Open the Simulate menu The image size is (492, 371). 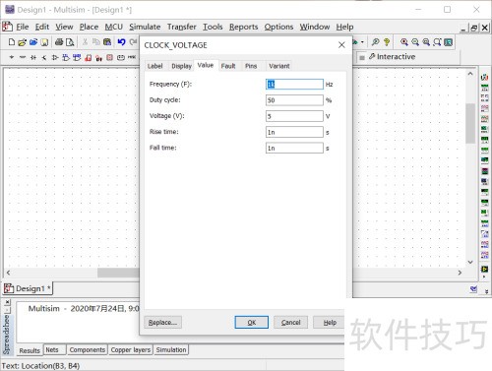pyautogui.click(x=145, y=27)
